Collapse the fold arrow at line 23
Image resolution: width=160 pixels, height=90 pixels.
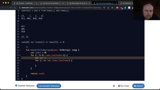pyautogui.click(x=20, y=55)
